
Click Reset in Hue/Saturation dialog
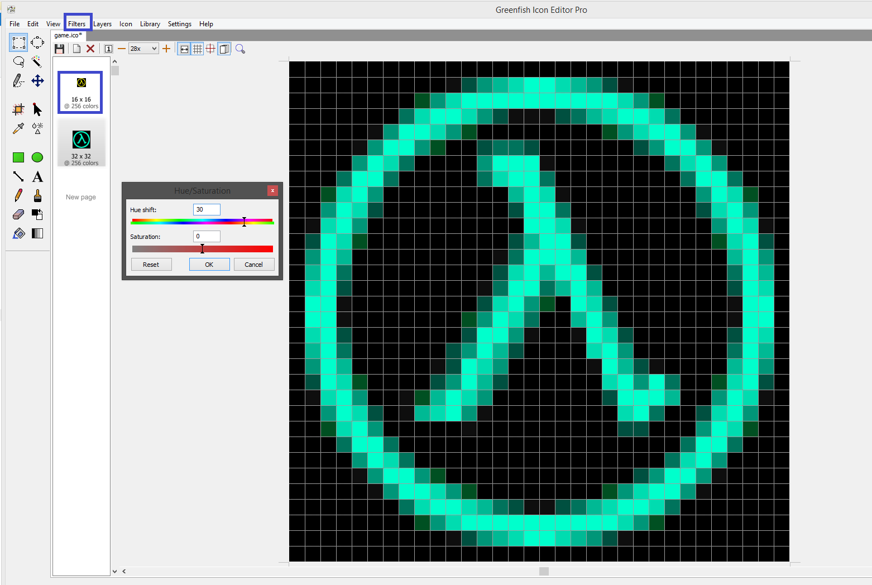point(151,265)
